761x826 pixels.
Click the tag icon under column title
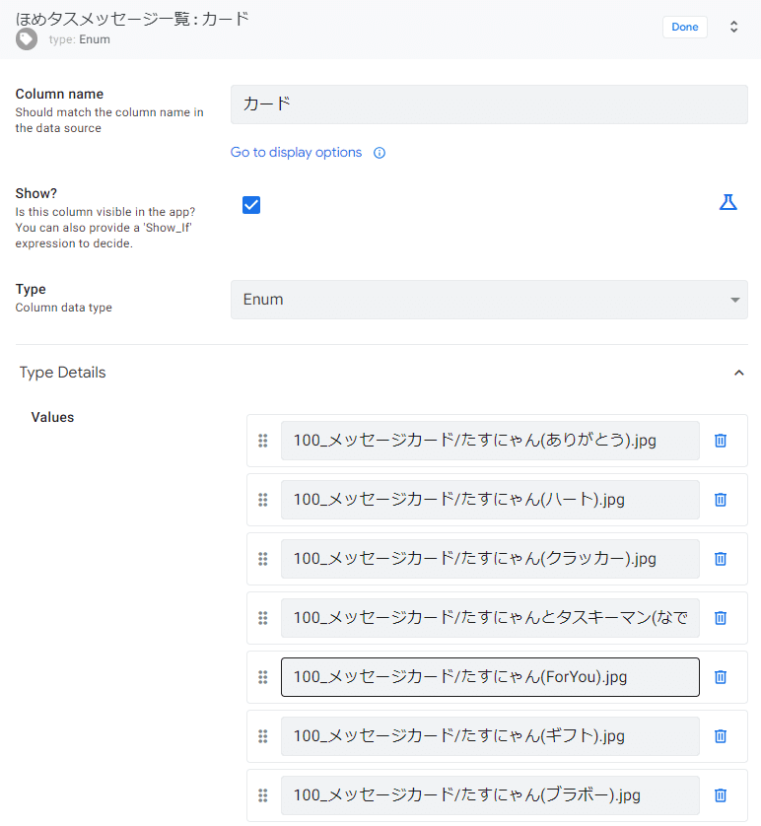pyautogui.click(x=27, y=39)
